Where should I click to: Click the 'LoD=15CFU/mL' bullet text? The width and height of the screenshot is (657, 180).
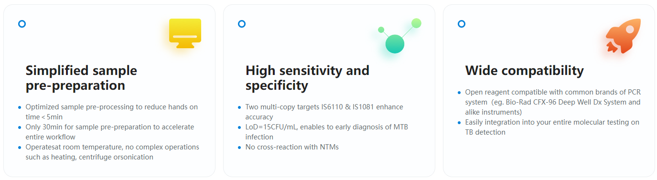click(327, 132)
